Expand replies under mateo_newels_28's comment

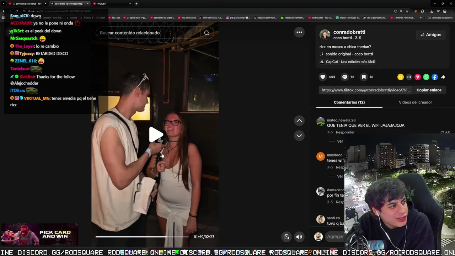pyautogui.click(x=339, y=141)
